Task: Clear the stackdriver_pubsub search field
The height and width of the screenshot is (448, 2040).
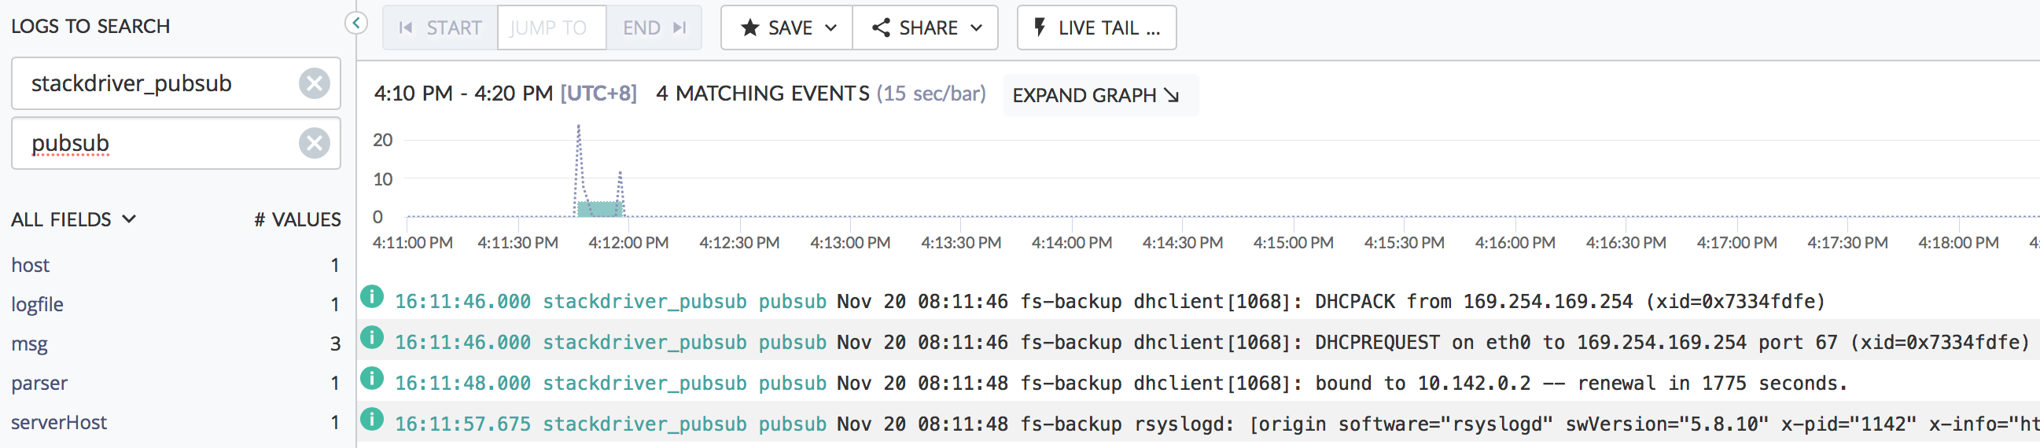Action: pos(314,83)
